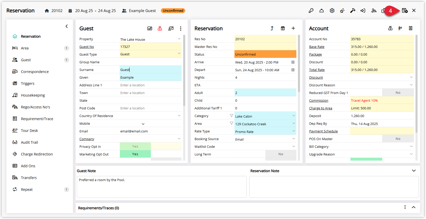Open the Depart date calendar picker
This screenshot has width=426, height=219.
(x=293, y=70)
